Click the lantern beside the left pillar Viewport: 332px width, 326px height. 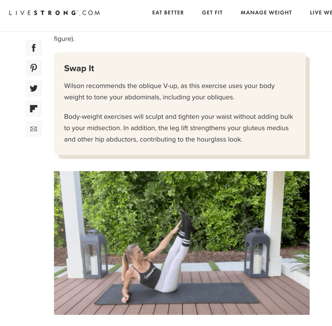[93, 254]
